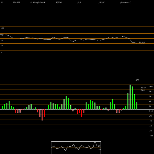
Task: Click the MR chart title label
Action: [x=137, y=80]
